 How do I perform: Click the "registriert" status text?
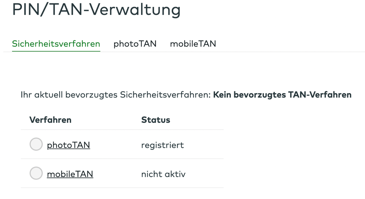(162, 145)
